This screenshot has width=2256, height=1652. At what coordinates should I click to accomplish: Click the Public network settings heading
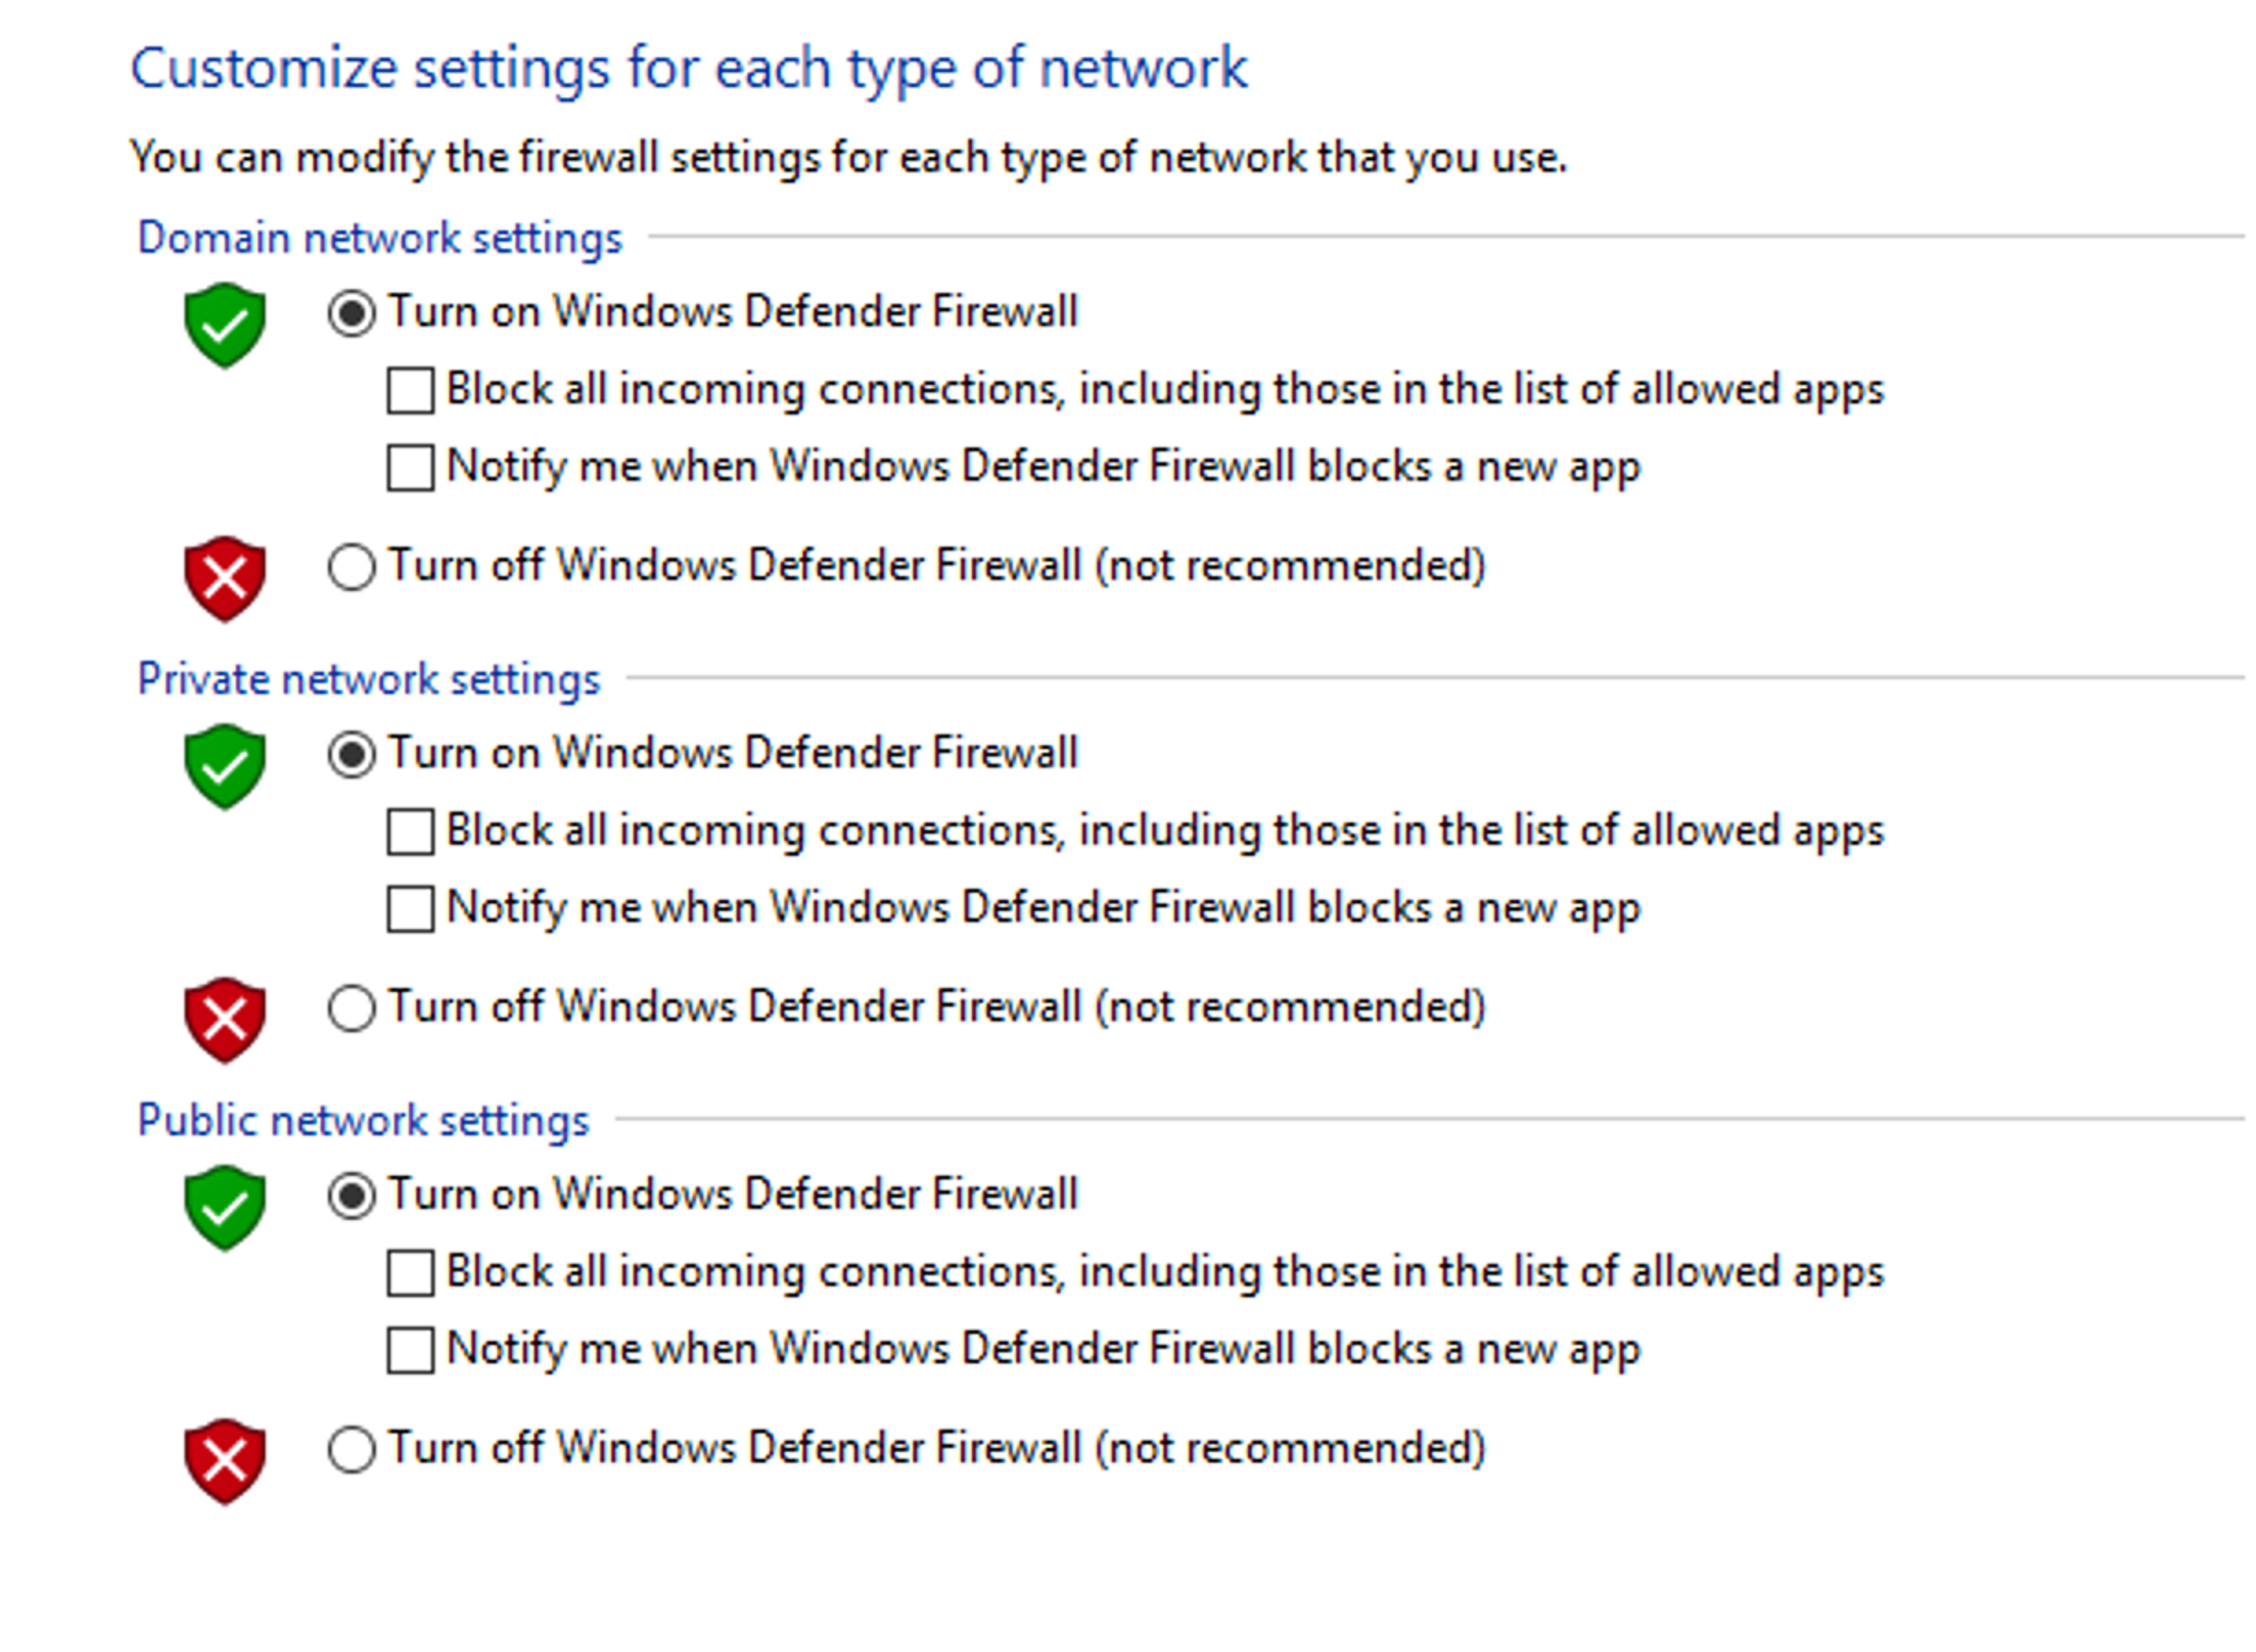(x=363, y=1121)
